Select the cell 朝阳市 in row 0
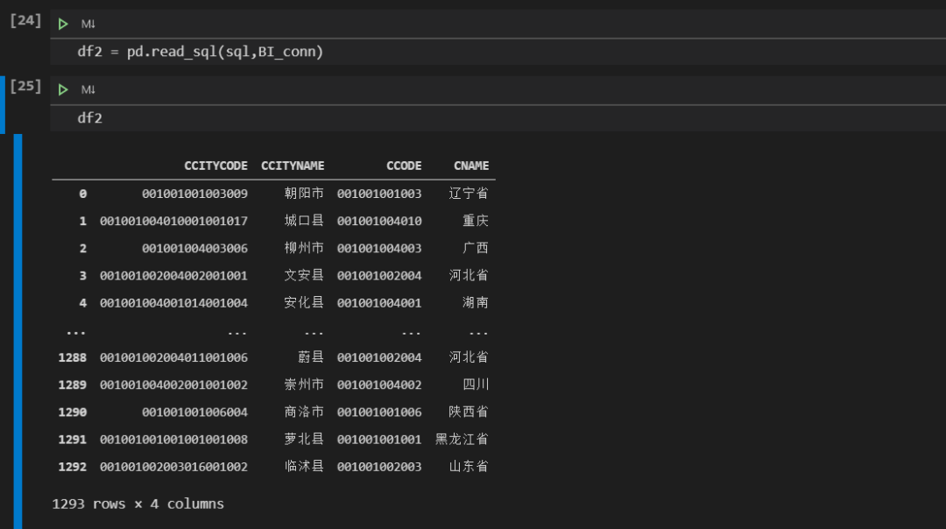This screenshot has height=529, width=946. pyautogui.click(x=304, y=194)
